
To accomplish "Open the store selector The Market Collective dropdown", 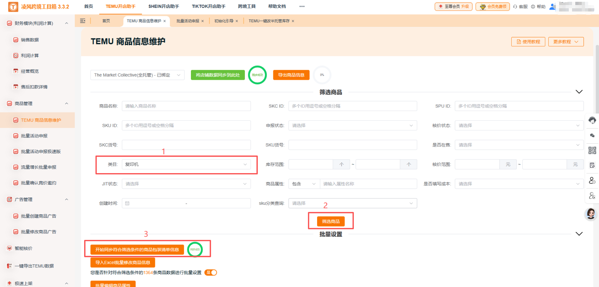I will coord(137,75).
